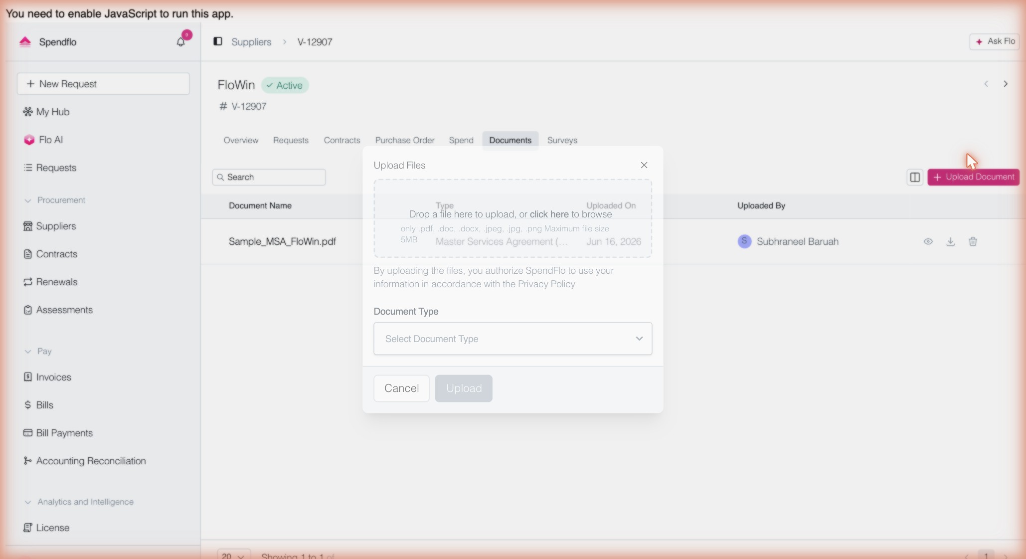Click the Subhraneel Baruah uploader name
The width and height of the screenshot is (1026, 559).
click(x=798, y=241)
